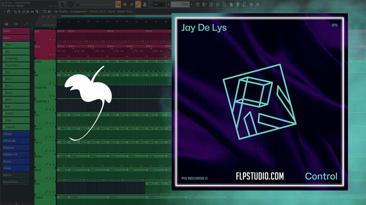The height and width of the screenshot is (205, 366).
Task: Enable the typing keyboard to piano button
Action: (118, 4)
